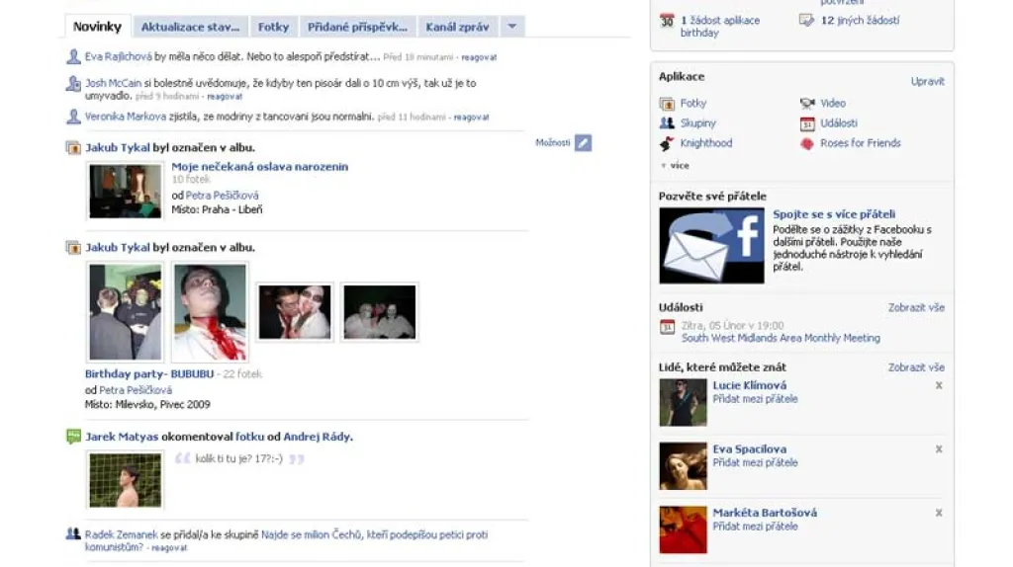Image resolution: width=1013 pixels, height=567 pixels.
Task: Open the Fotky application icon
Action: pos(667,103)
